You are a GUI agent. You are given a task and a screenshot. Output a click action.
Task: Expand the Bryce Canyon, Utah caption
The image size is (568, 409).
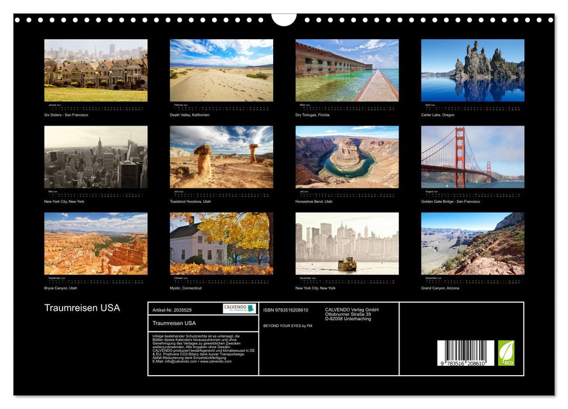click(x=58, y=288)
